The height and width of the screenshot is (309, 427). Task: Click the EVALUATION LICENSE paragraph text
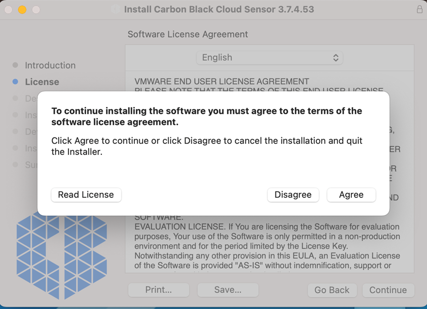coord(267,246)
